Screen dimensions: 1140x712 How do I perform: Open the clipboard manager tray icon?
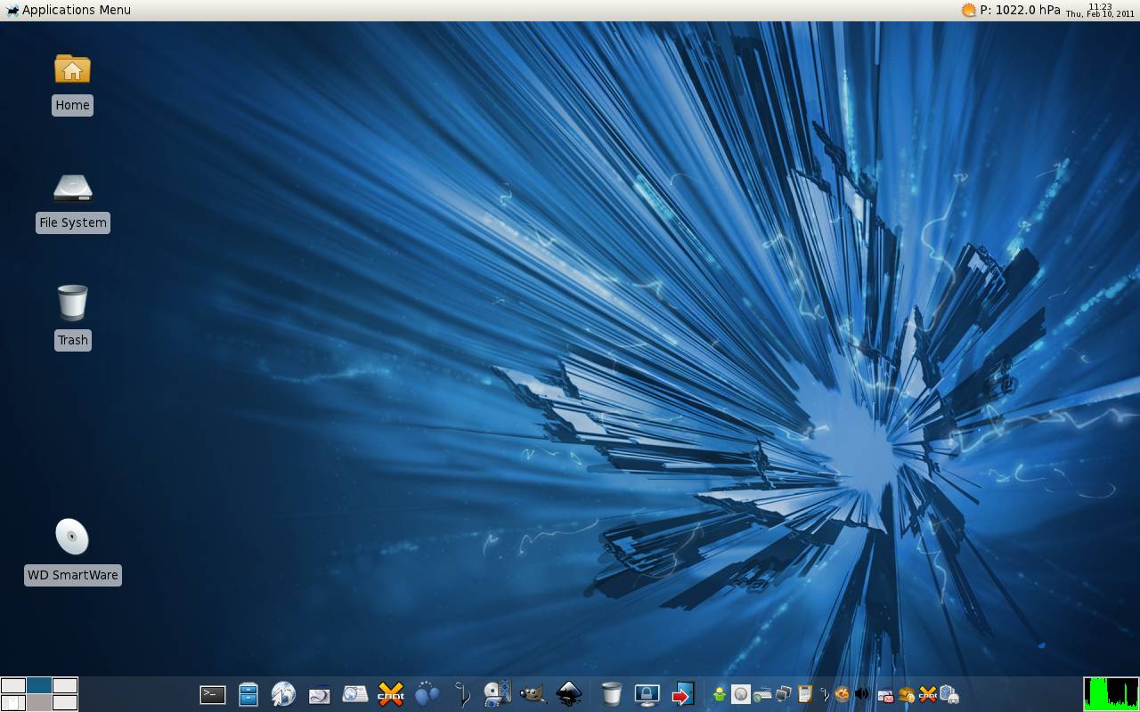pos(805,694)
